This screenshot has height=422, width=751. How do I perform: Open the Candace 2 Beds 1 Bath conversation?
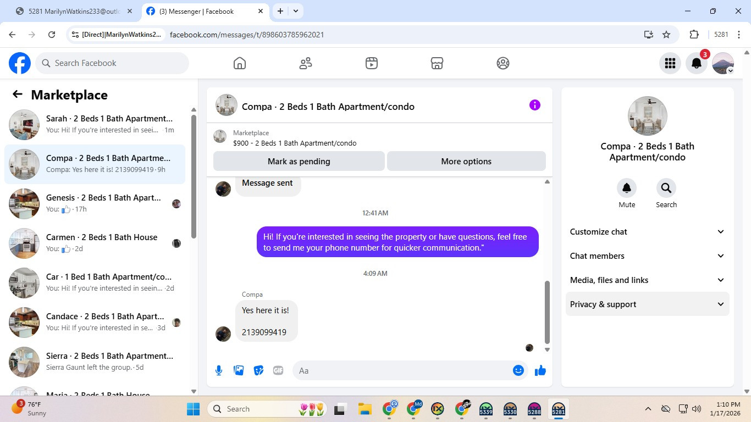click(95, 323)
